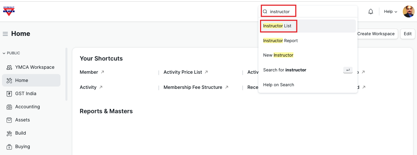The width and height of the screenshot is (417, 155).
Task: Click the Edit button
Action: (407, 34)
